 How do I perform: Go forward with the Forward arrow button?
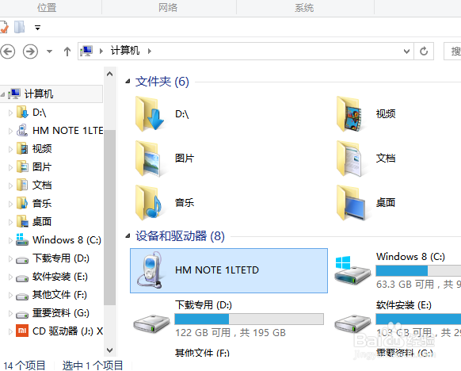(30, 52)
